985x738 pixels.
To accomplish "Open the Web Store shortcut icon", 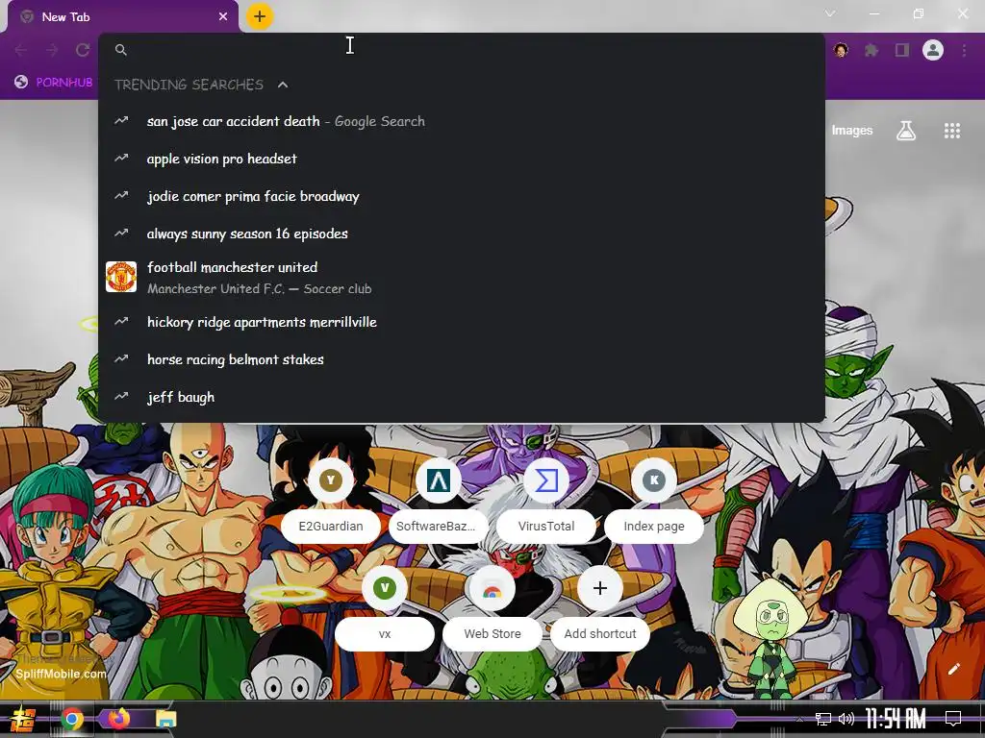I will 492,588.
